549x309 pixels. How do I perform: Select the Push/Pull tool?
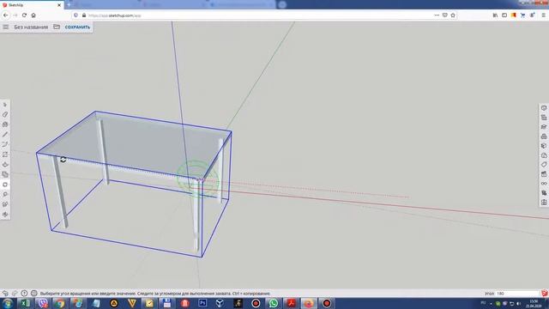(5, 164)
